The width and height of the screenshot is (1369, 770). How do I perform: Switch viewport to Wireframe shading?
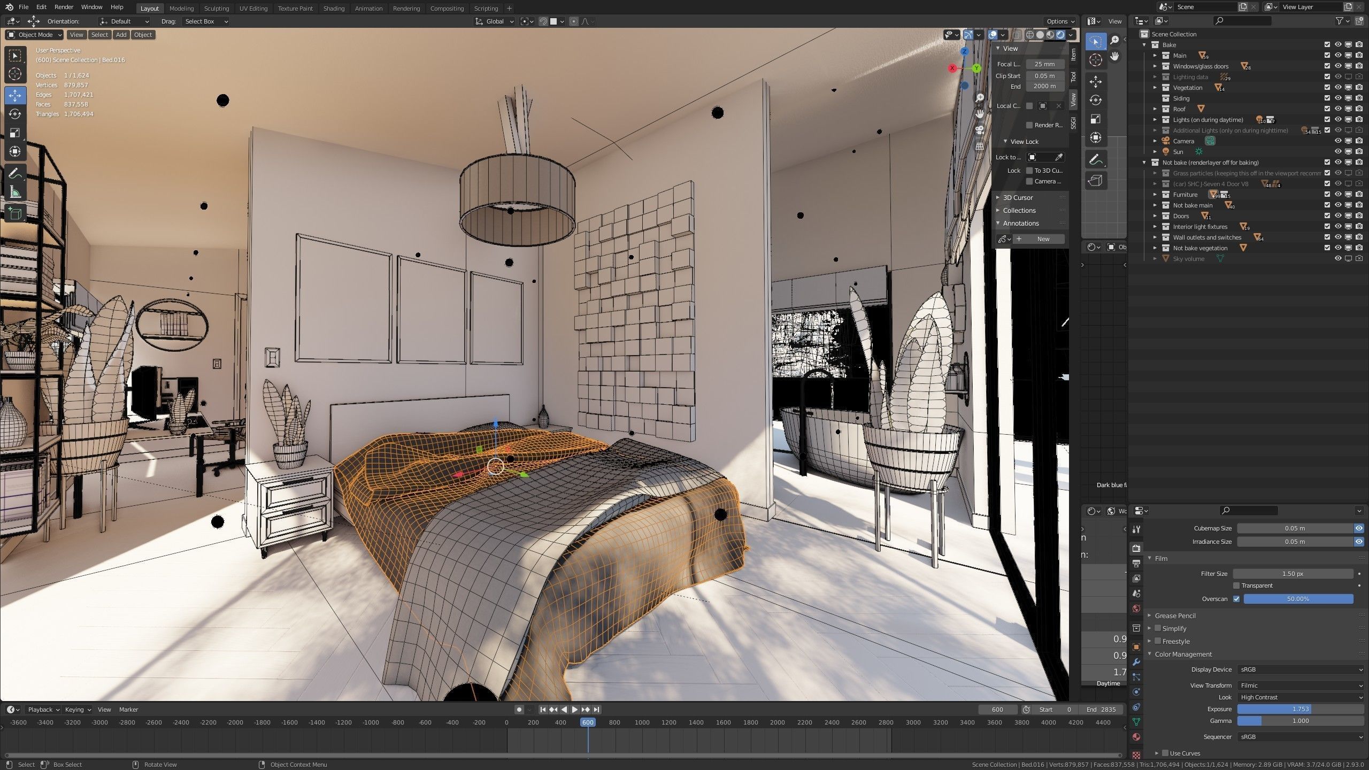1030,35
